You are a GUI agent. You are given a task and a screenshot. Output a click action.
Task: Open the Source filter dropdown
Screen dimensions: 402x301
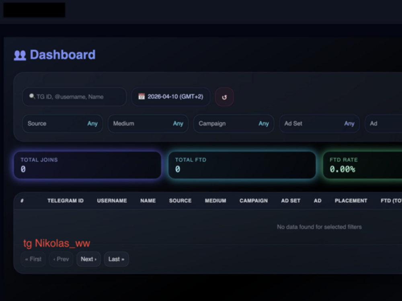[63, 124]
